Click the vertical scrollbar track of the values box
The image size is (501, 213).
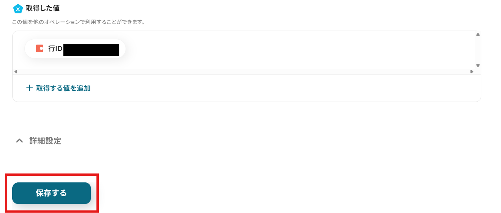point(478,50)
